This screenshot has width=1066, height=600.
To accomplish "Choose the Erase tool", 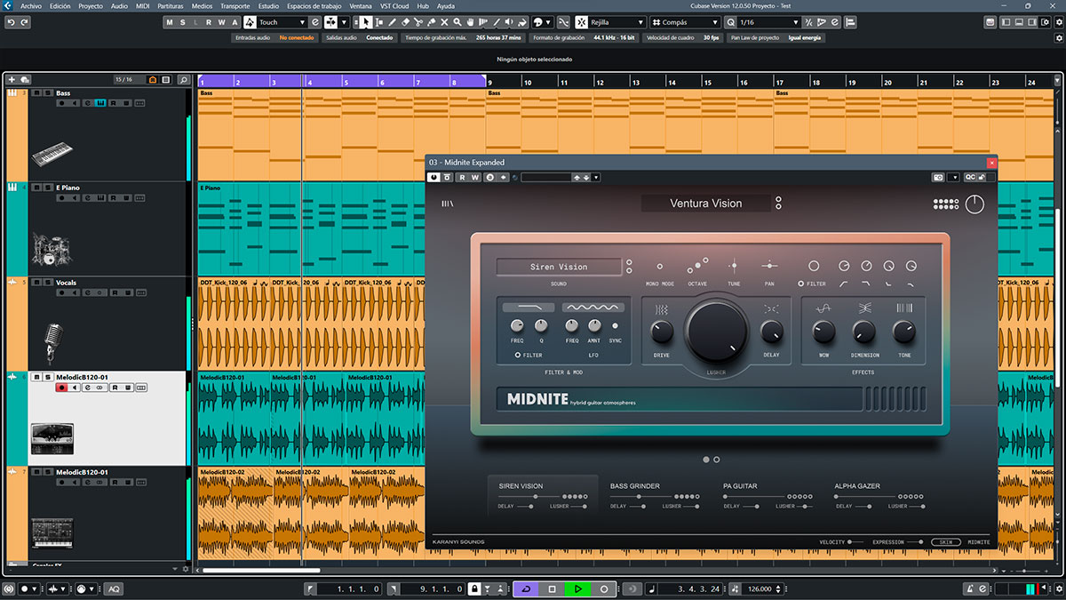I will 405,22.
